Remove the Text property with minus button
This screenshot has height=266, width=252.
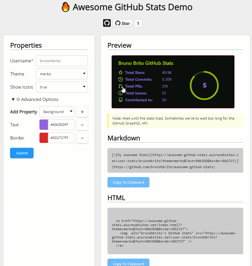coord(82,125)
